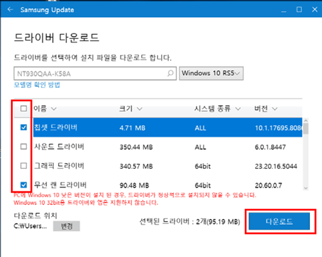Close the Samsung Update window
The height and width of the screenshot is (257, 322).
tap(315, 10)
